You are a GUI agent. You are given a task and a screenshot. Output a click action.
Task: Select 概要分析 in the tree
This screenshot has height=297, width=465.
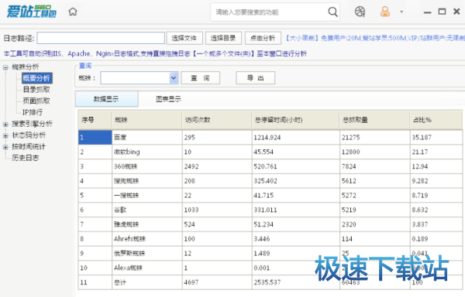(36, 78)
